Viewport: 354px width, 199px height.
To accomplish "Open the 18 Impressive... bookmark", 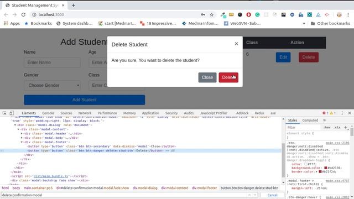I will tap(158, 23).
